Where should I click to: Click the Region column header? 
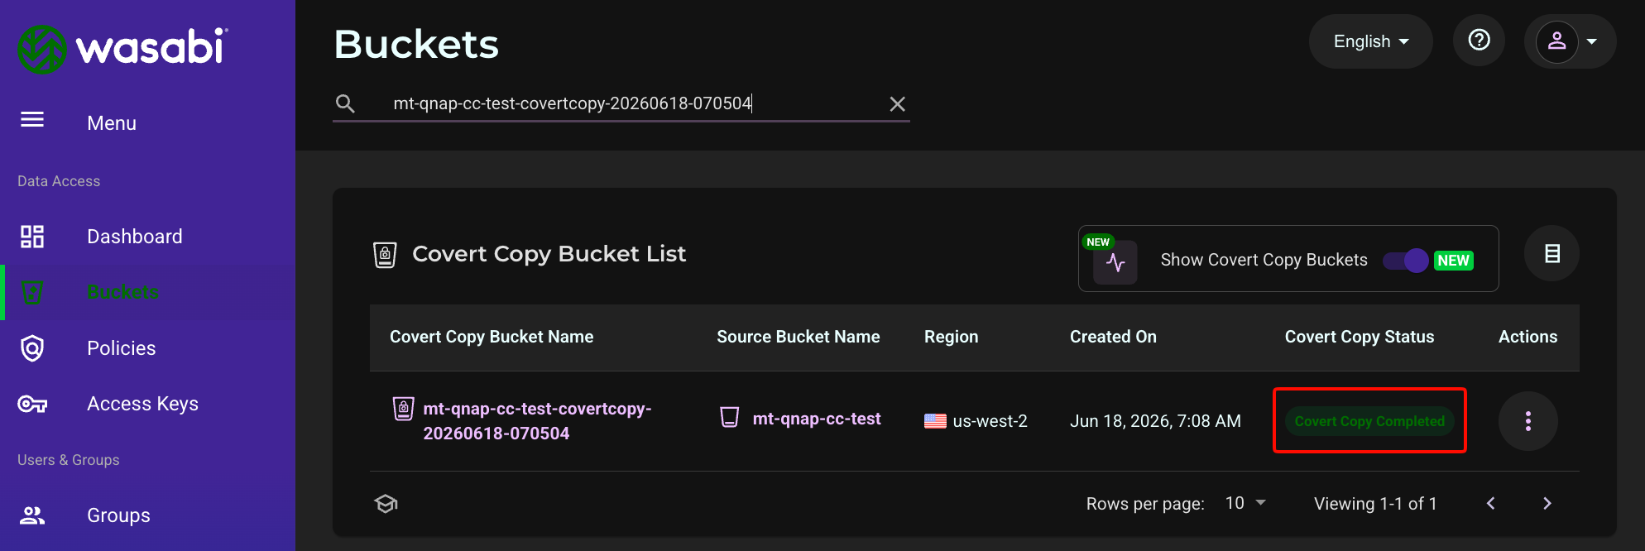coord(951,337)
